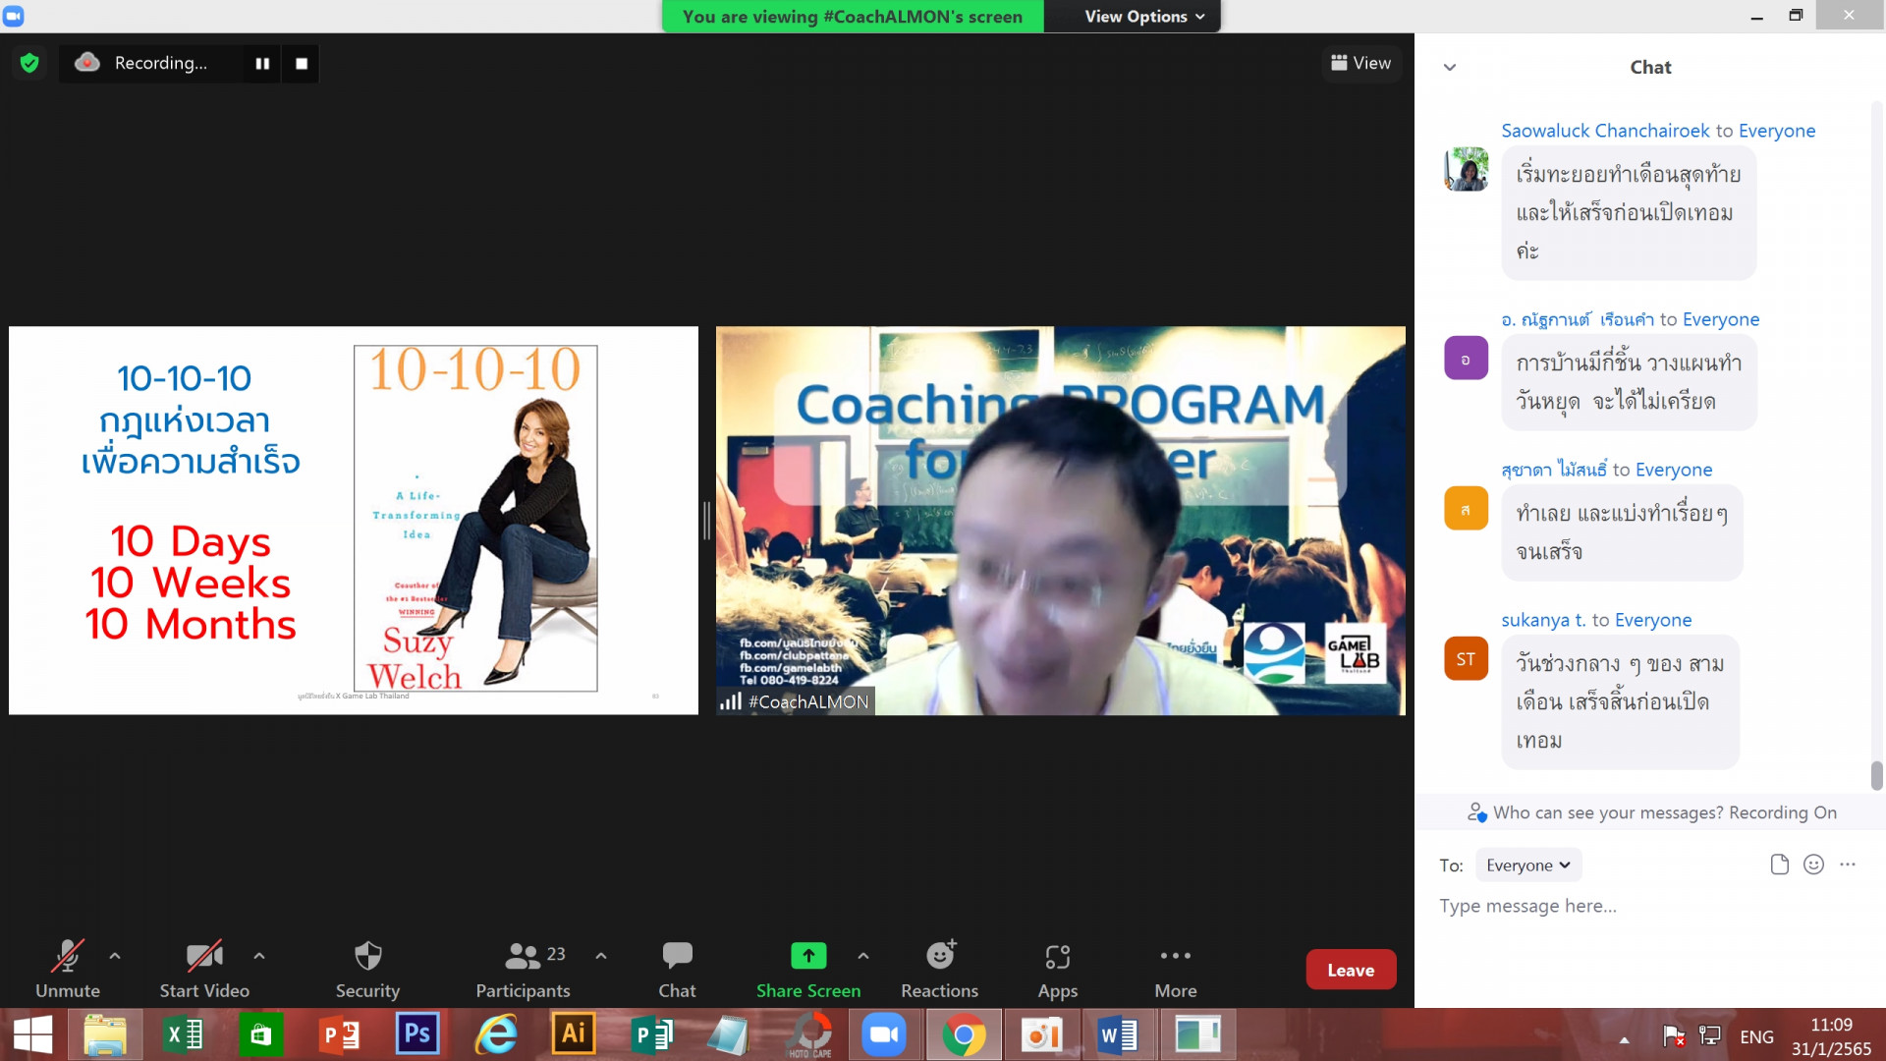Screen dimensions: 1886x1061
Task: Open the Participants list
Action: (x=523, y=969)
